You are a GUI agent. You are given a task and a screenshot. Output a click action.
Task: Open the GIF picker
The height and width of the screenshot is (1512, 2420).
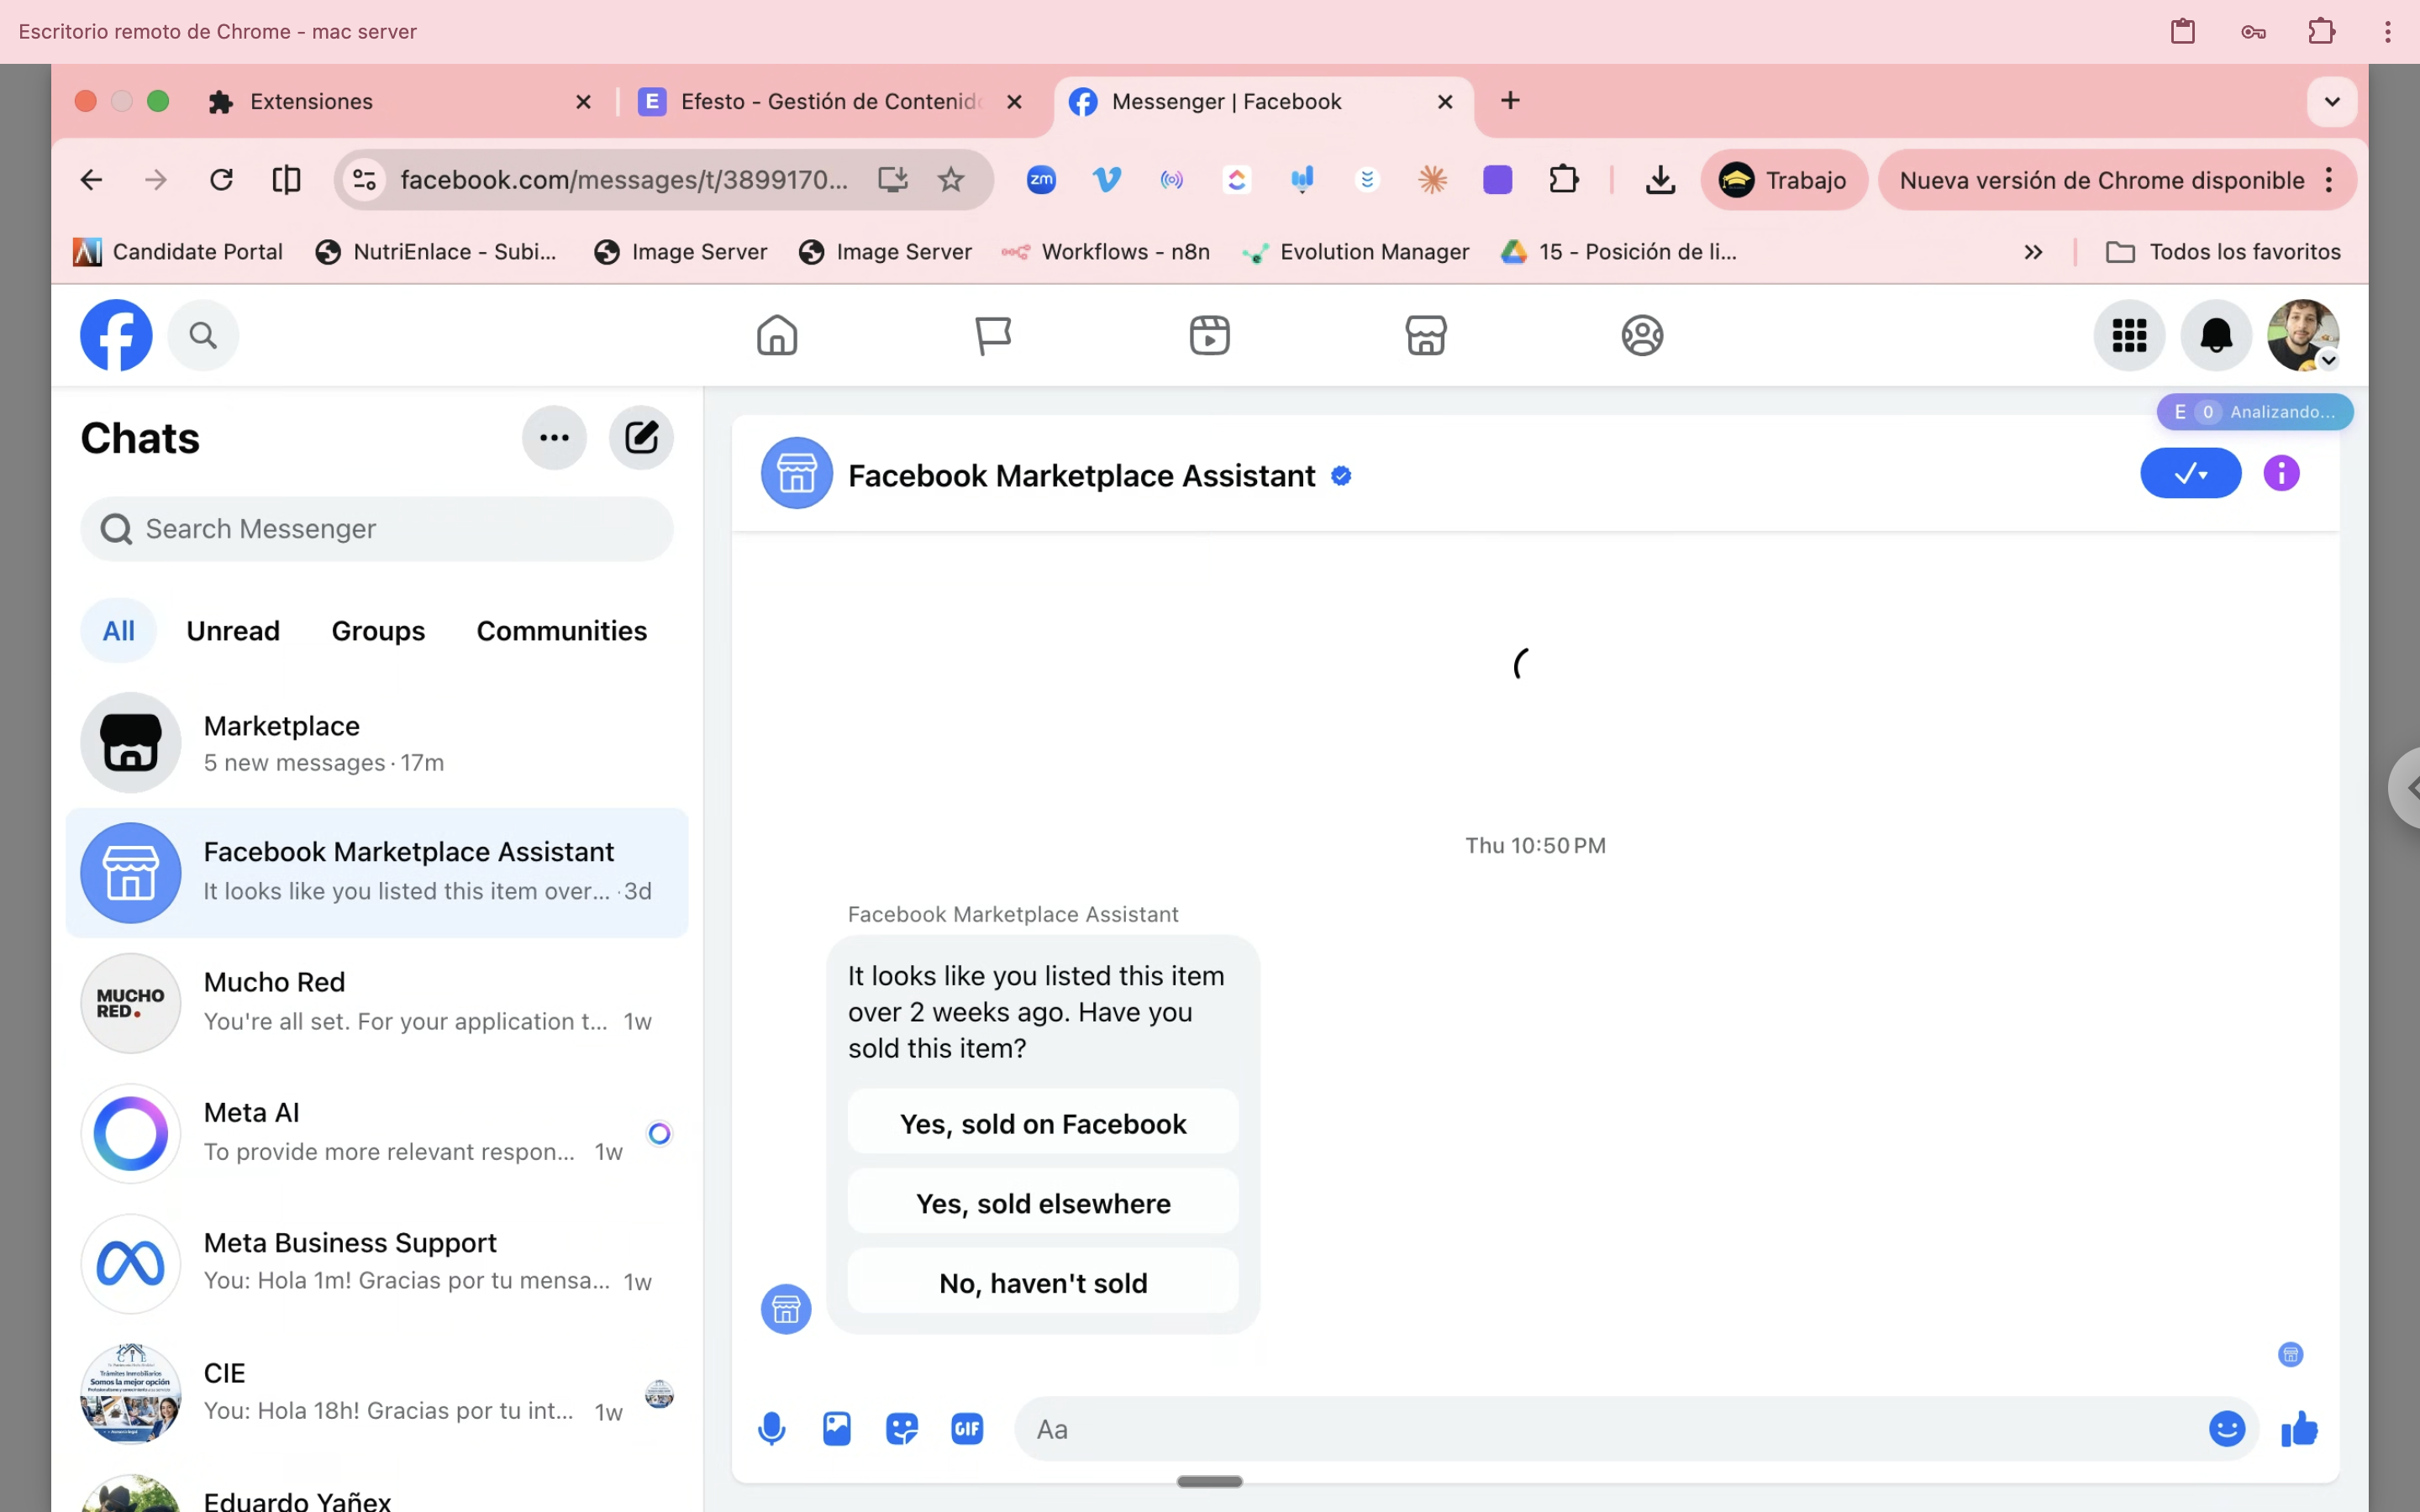coord(967,1429)
